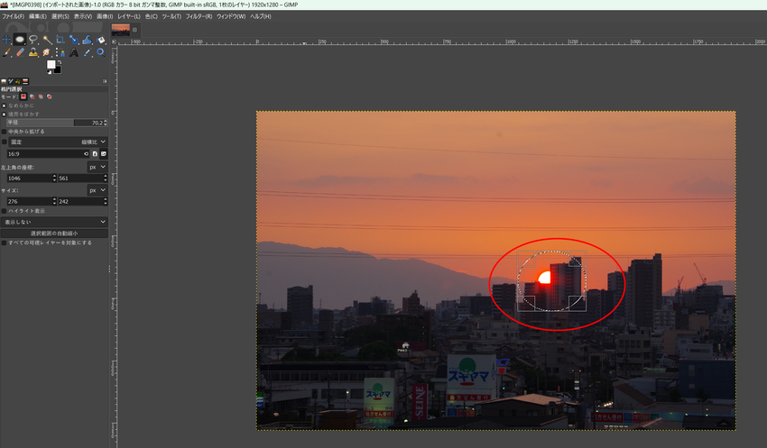
Task: Open the ファイル(F) menu
Action: (x=14, y=16)
